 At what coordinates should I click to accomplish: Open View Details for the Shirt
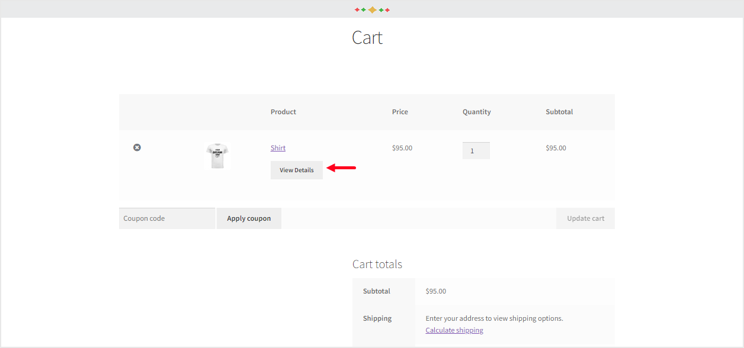(x=296, y=170)
